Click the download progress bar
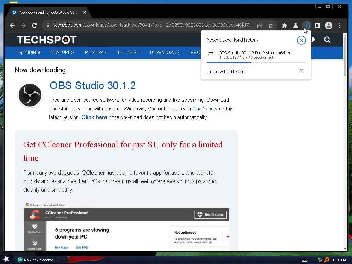This screenshot has width=352, height=264. [256, 62]
